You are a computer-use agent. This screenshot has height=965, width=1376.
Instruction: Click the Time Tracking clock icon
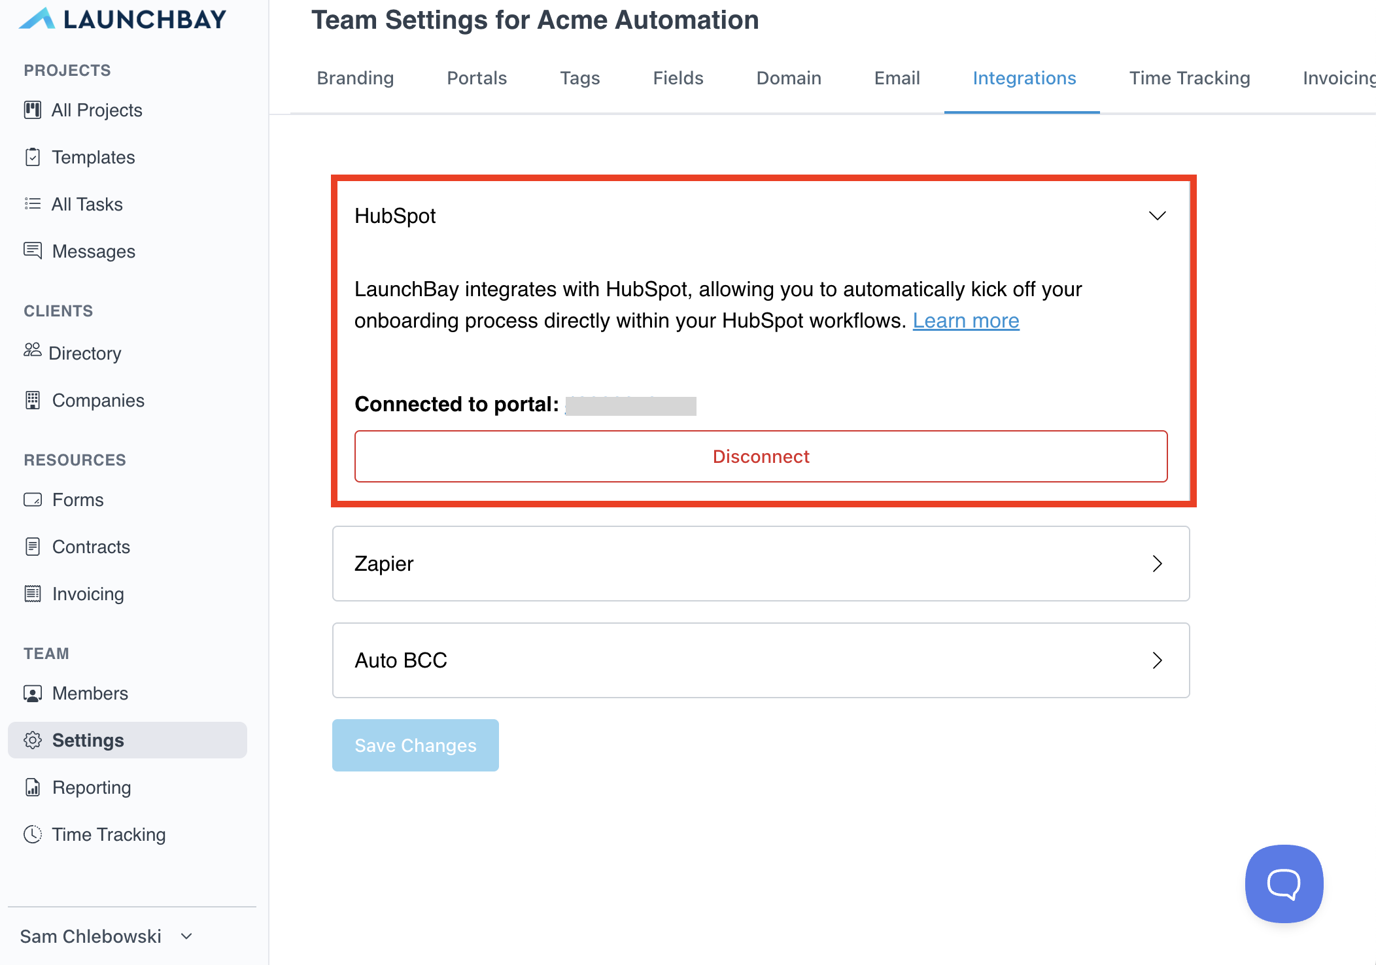[33, 834]
